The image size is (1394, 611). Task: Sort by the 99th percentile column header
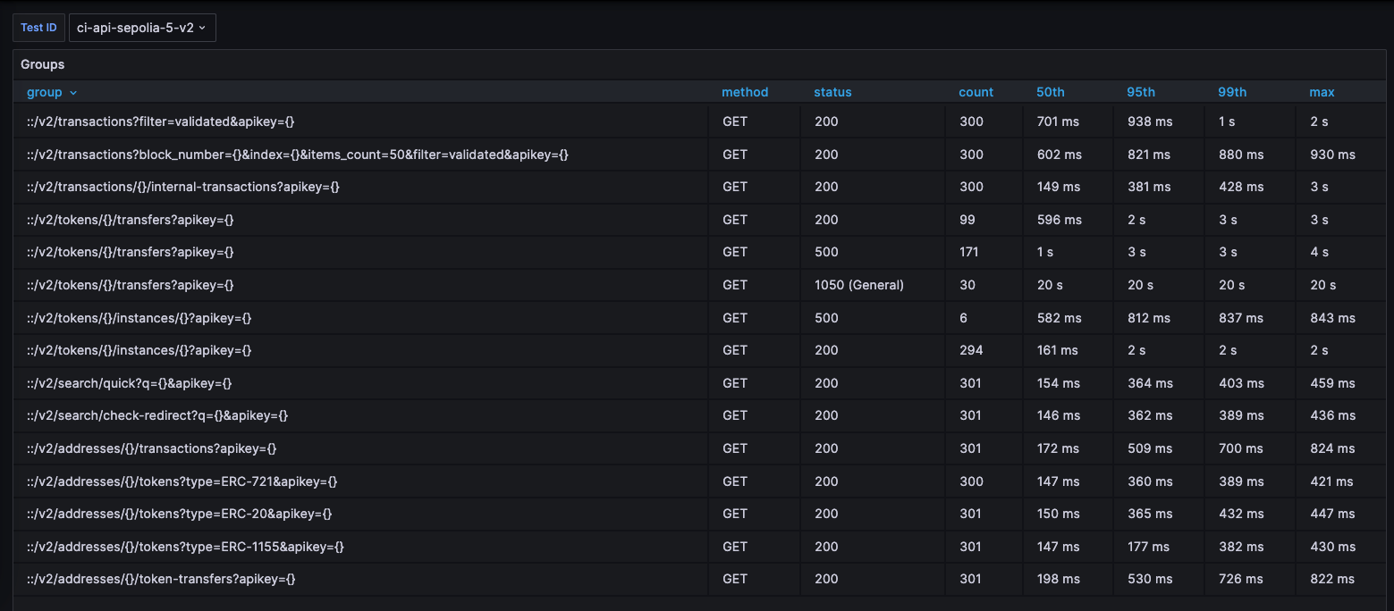(x=1232, y=92)
